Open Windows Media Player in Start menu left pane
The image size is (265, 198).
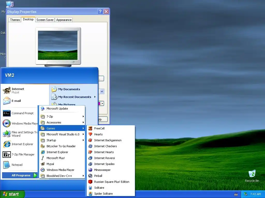[20, 123]
